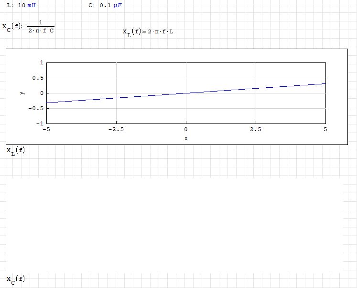The width and height of the screenshot is (357, 288).
Task: Select the µF unit of the capacitance
Action: [118, 5]
